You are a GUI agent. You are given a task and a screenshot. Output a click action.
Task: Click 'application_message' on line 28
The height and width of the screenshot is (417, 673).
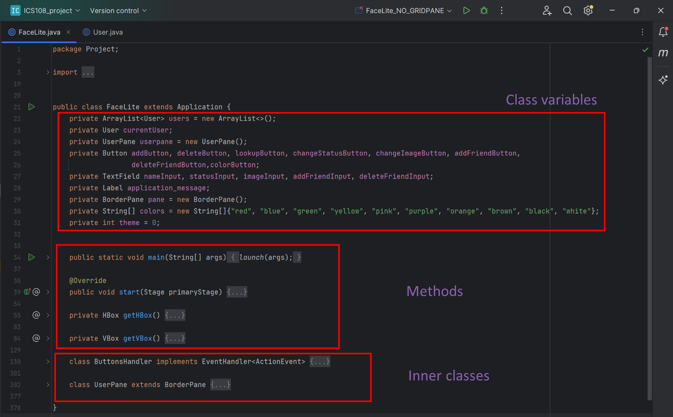[x=166, y=188]
